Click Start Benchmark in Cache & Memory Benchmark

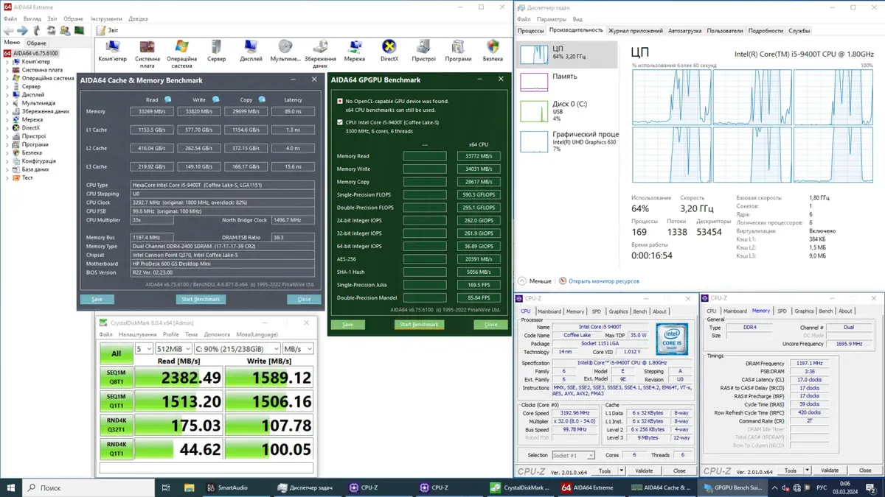(x=200, y=300)
